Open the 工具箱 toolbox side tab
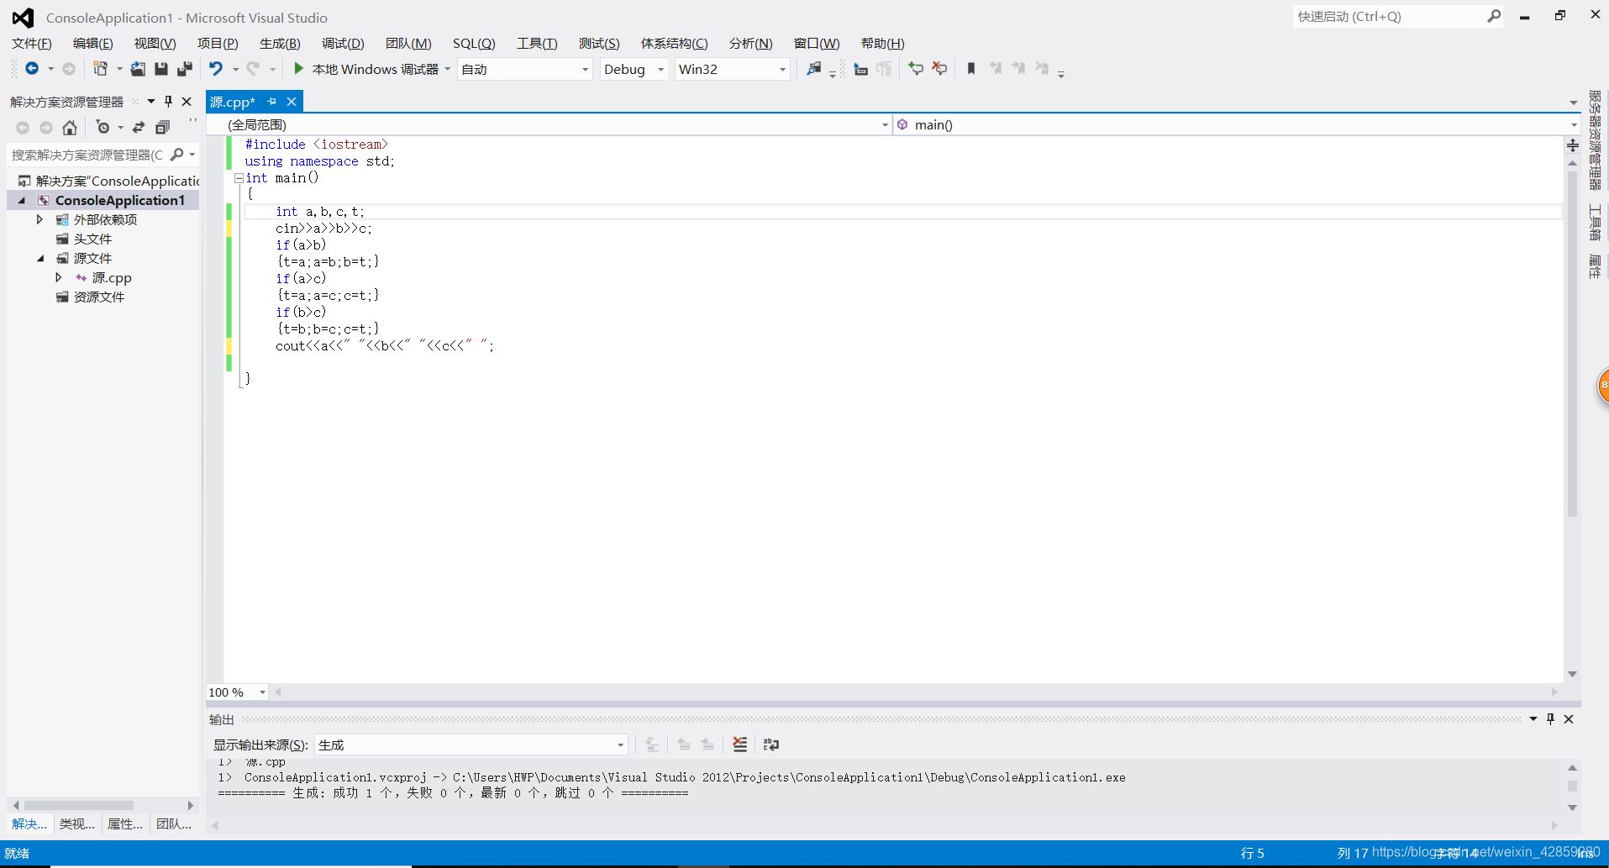This screenshot has width=1609, height=868. pos(1595,224)
